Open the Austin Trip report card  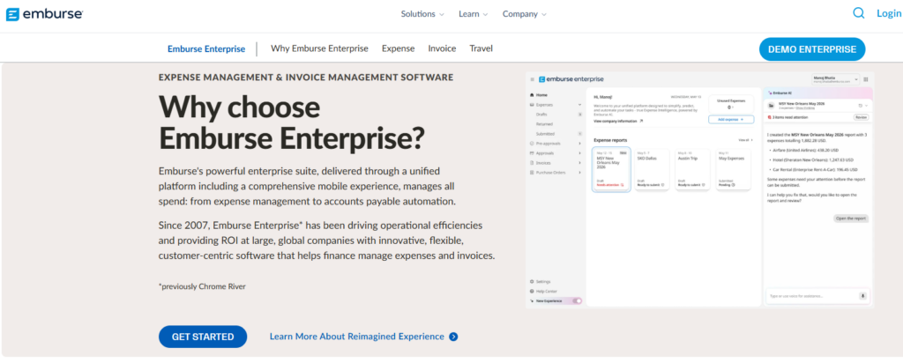coord(693,170)
